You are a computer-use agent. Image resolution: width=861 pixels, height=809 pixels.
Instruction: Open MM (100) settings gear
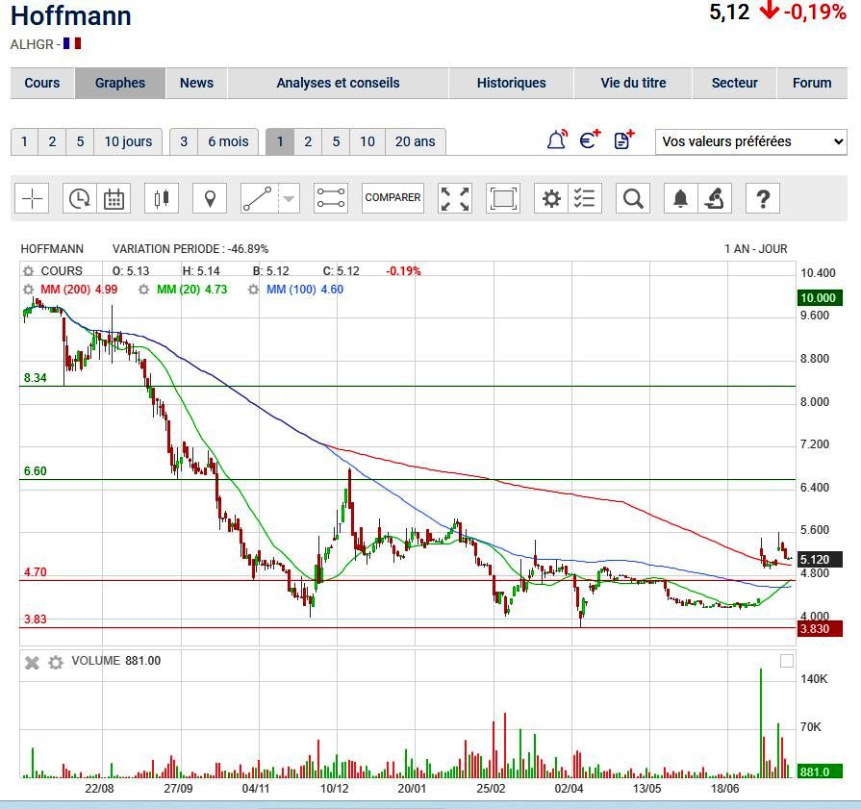pos(253,290)
